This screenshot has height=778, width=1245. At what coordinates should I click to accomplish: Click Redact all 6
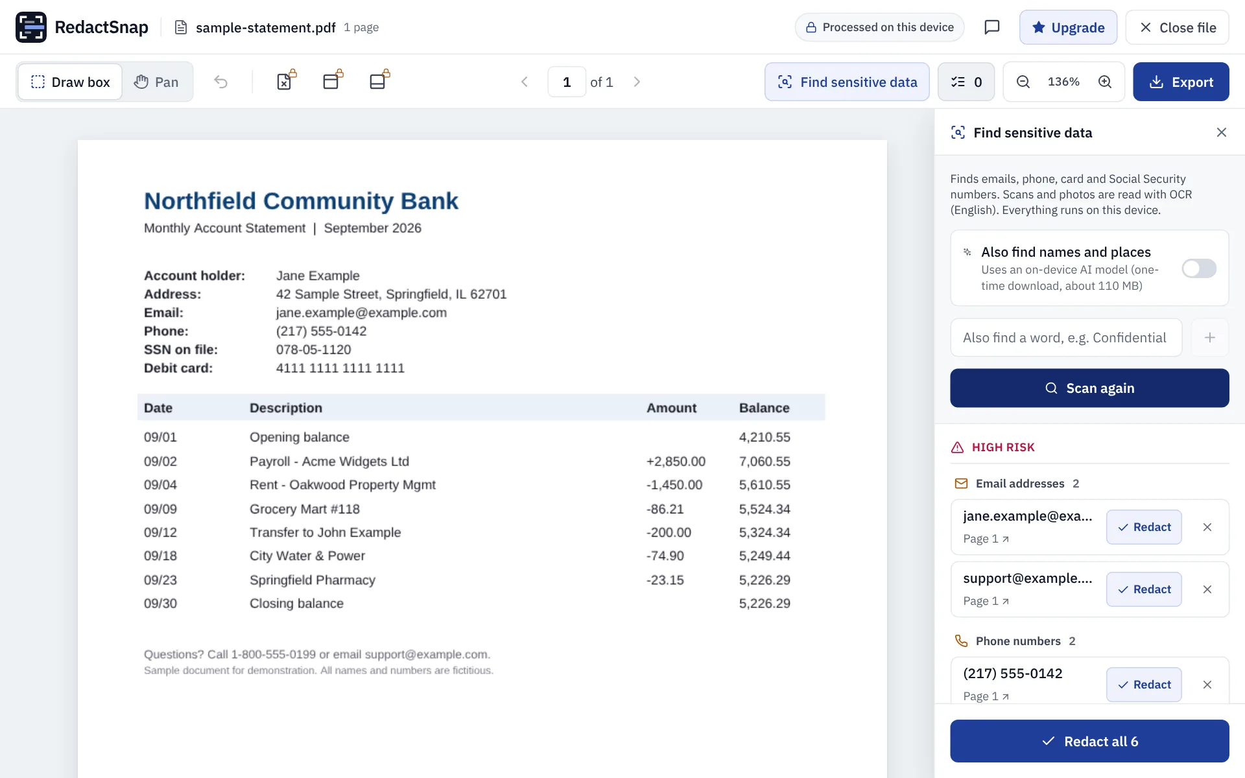pyautogui.click(x=1089, y=741)
